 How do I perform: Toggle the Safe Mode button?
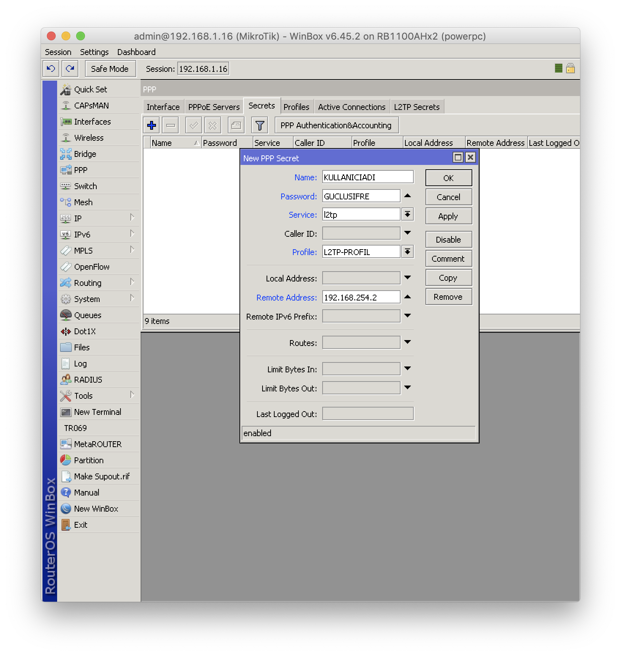tap(110, 69)
